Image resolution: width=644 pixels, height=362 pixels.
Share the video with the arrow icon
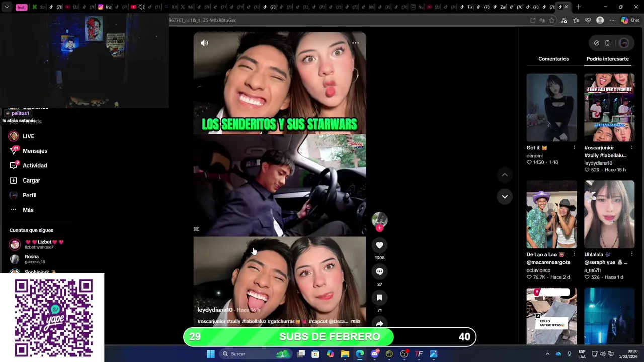pos(379,323)
